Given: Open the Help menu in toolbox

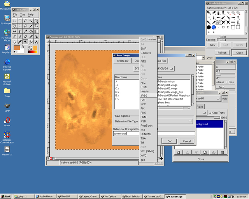Looking at the screenshot, I should click(x=31, y=14).
